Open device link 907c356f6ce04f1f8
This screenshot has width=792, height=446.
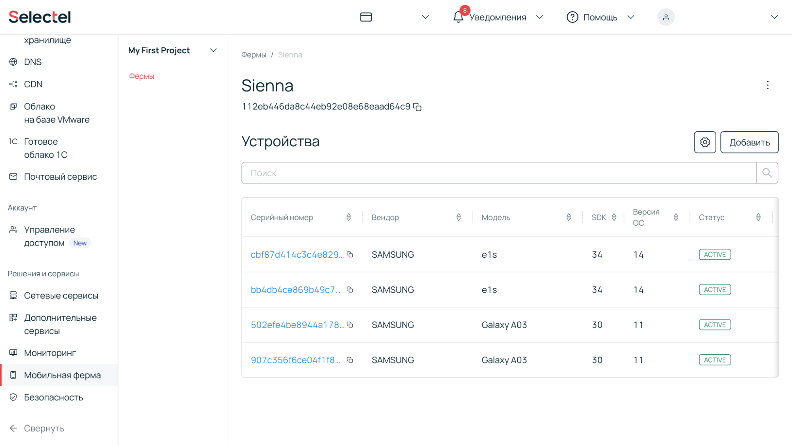[x=295, y=360]
